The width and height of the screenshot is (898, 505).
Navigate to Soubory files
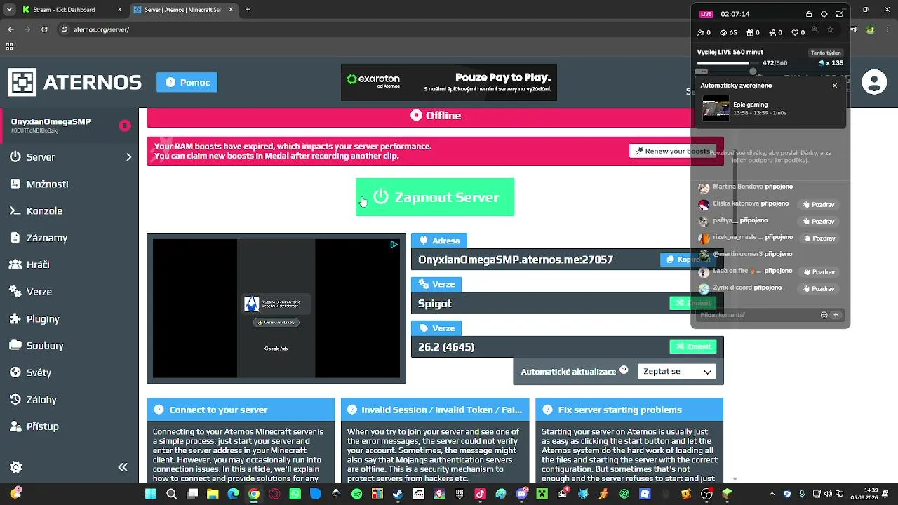click(45, 345)
